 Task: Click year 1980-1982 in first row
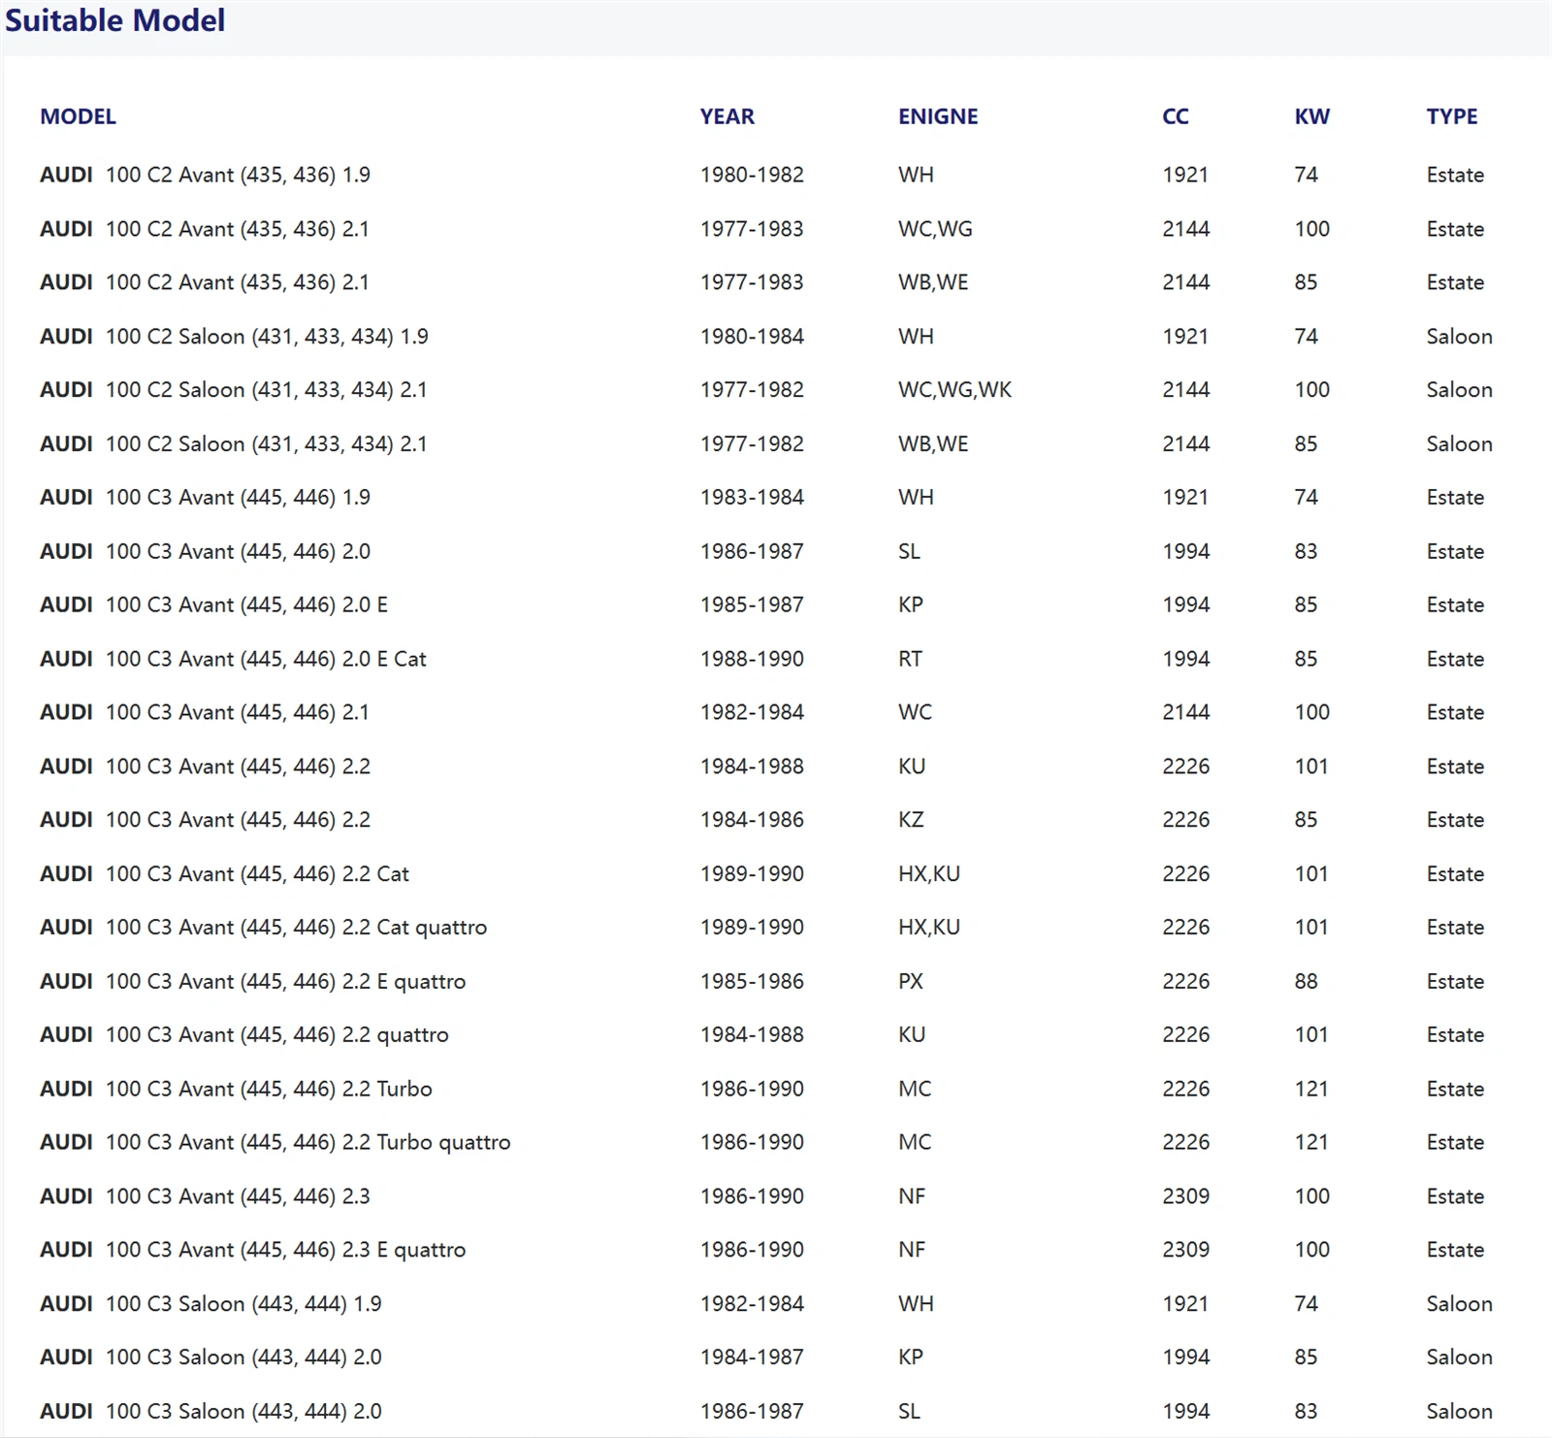click(x=752, y=175)
